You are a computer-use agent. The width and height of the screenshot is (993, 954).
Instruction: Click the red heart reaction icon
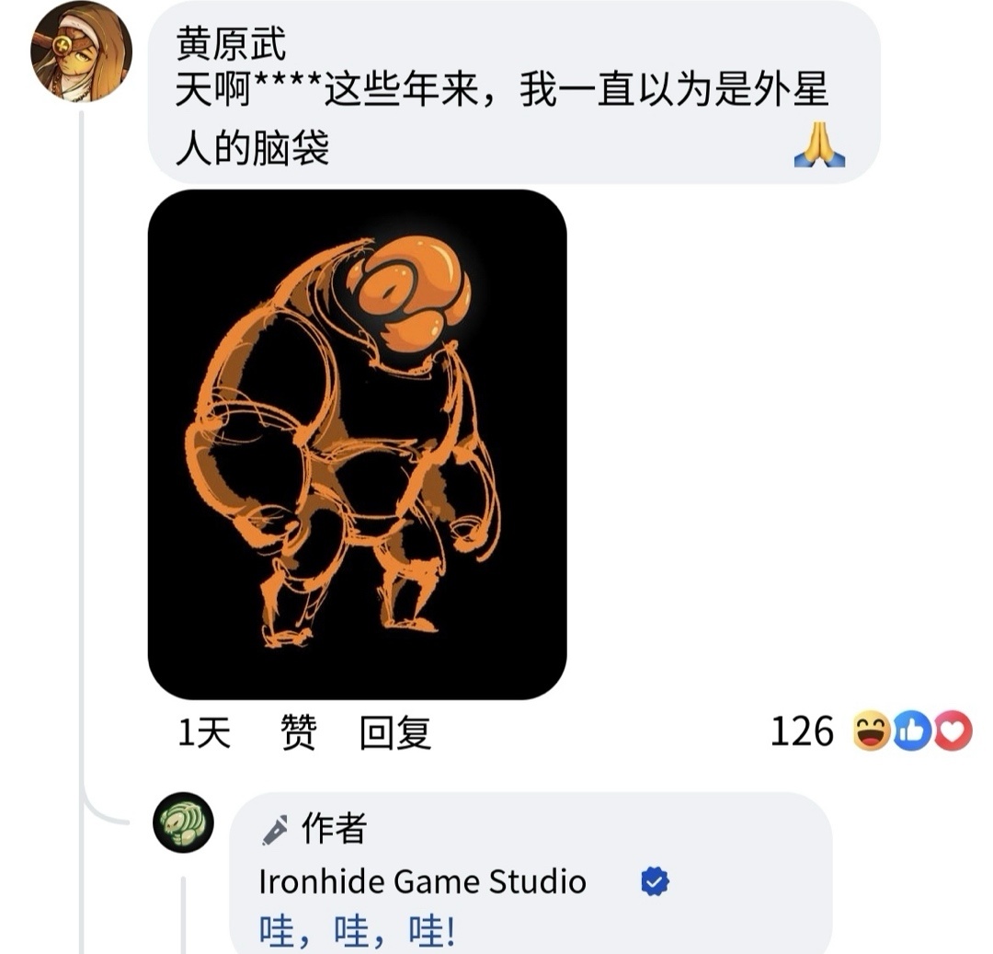click(953, 731)
